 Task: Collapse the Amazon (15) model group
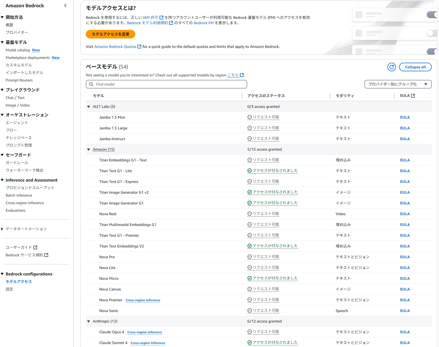[88, 150]
